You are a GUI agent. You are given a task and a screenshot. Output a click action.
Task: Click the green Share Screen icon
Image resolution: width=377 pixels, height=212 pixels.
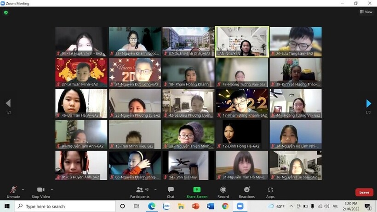click(x=197, y=189)
